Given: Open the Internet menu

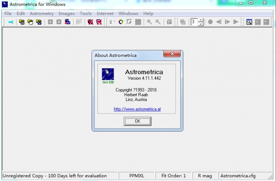Looking at the screenshot, I should point(105,13).
